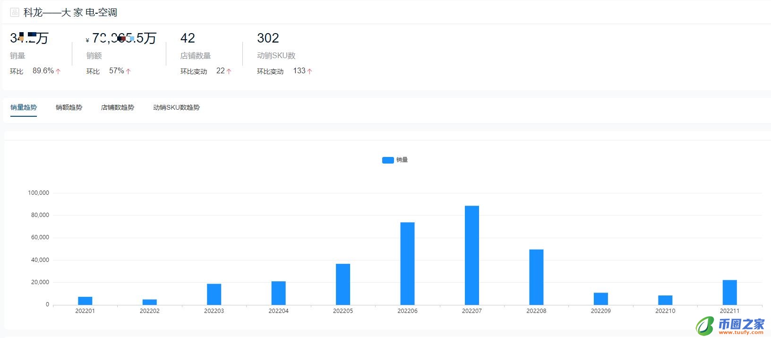Click the 销量 metric label

coord(17,56)
